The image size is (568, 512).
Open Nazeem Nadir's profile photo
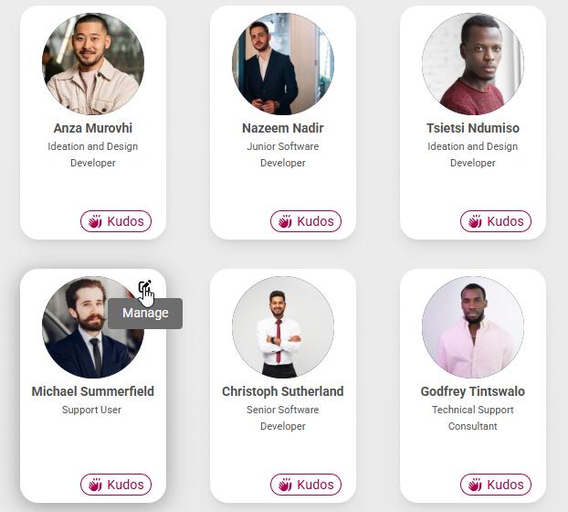[x=283, y=64]
